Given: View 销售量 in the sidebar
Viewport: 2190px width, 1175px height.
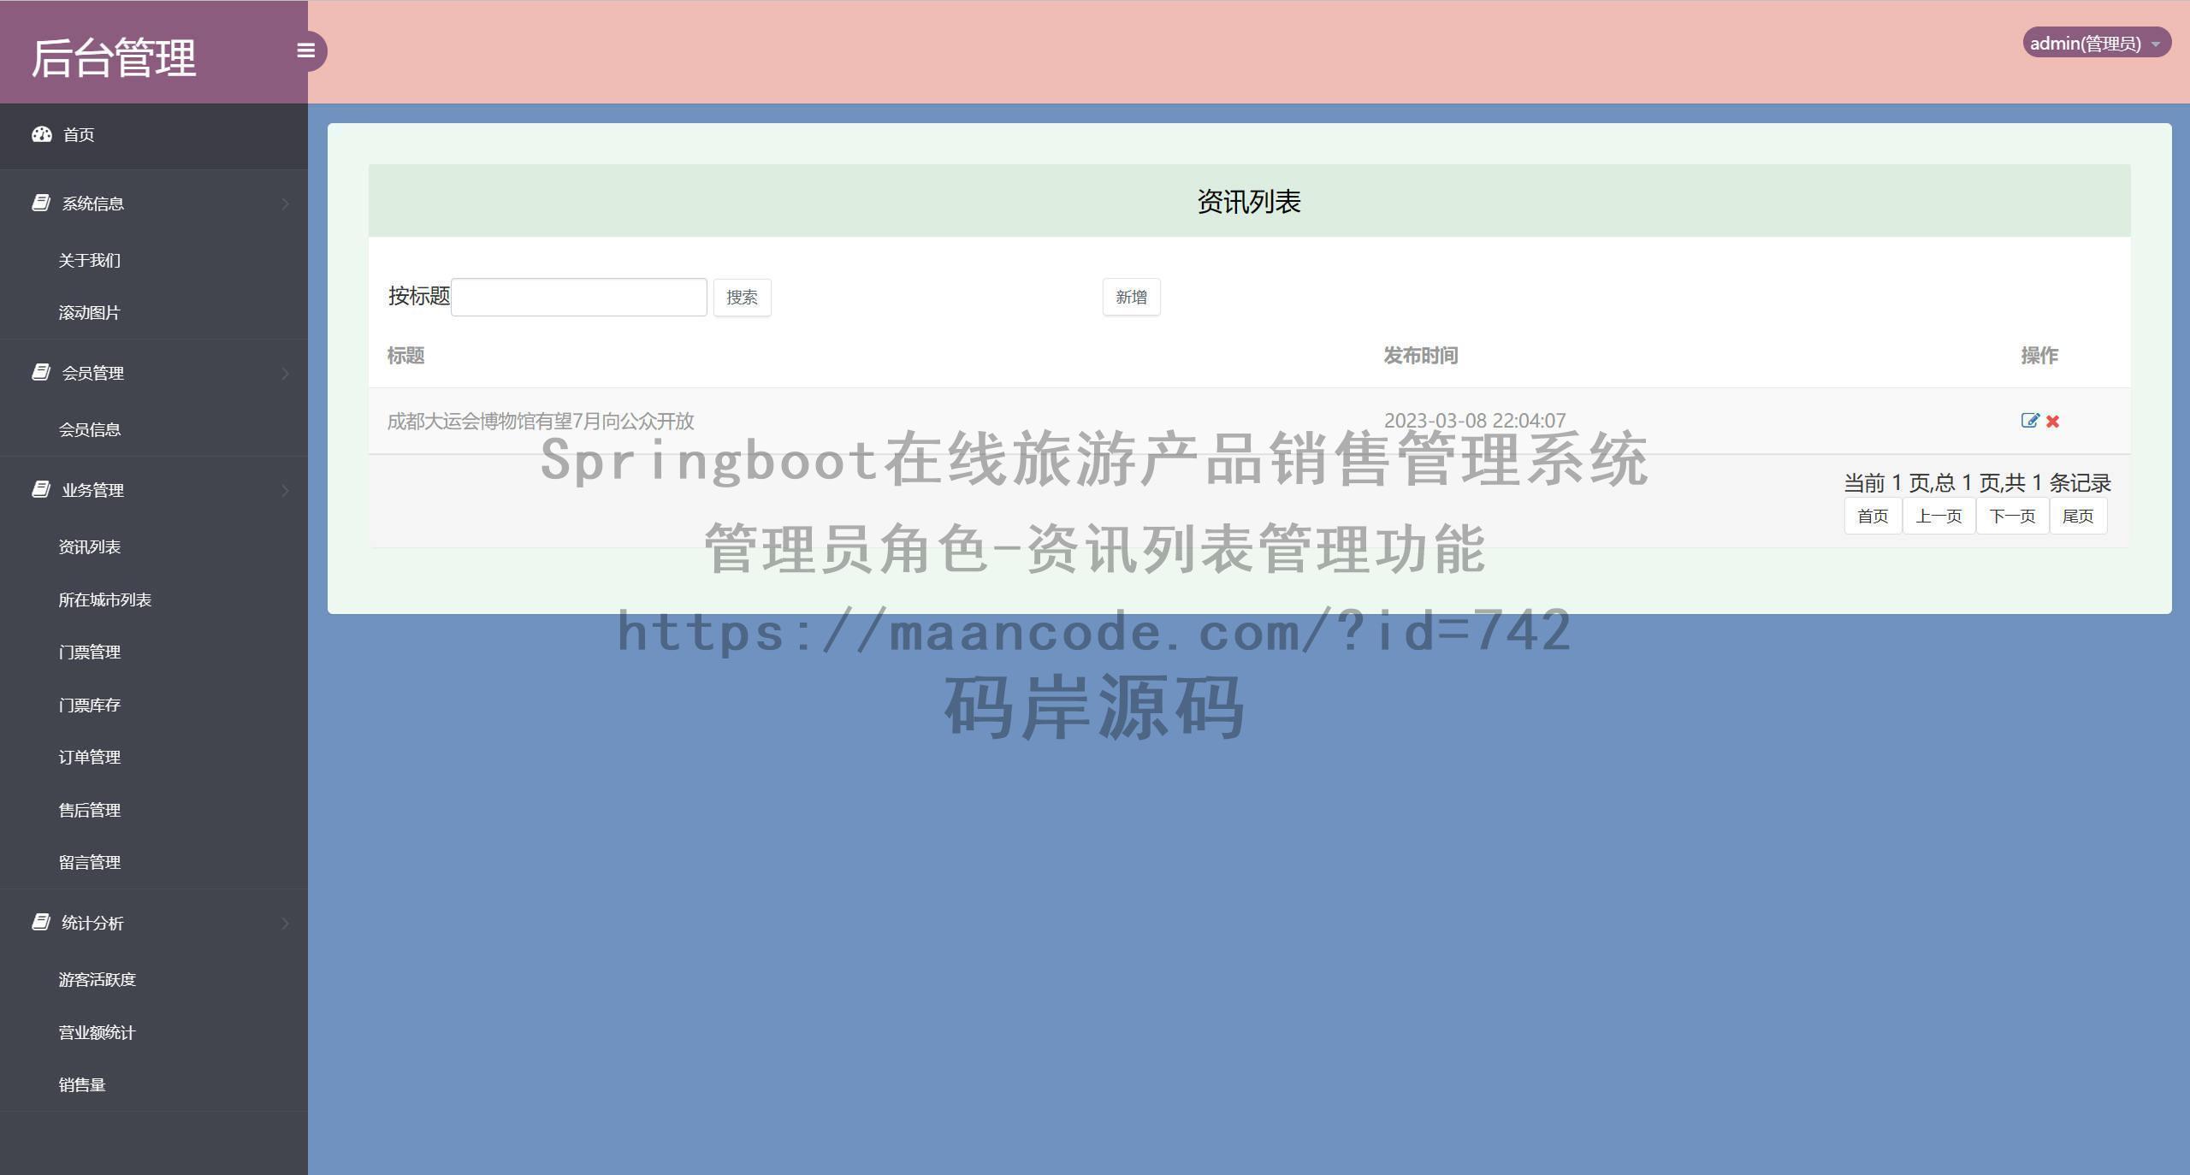Looking at the screenshot, I should (81, 1084).
